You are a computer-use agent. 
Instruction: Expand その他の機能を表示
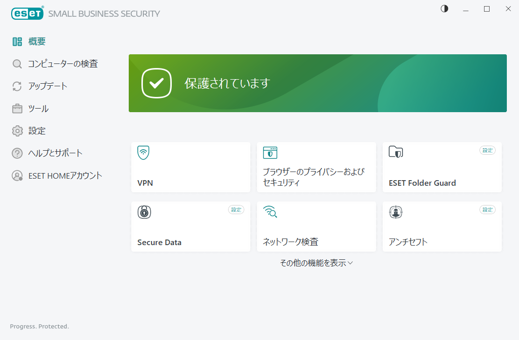tap(316, 262)
